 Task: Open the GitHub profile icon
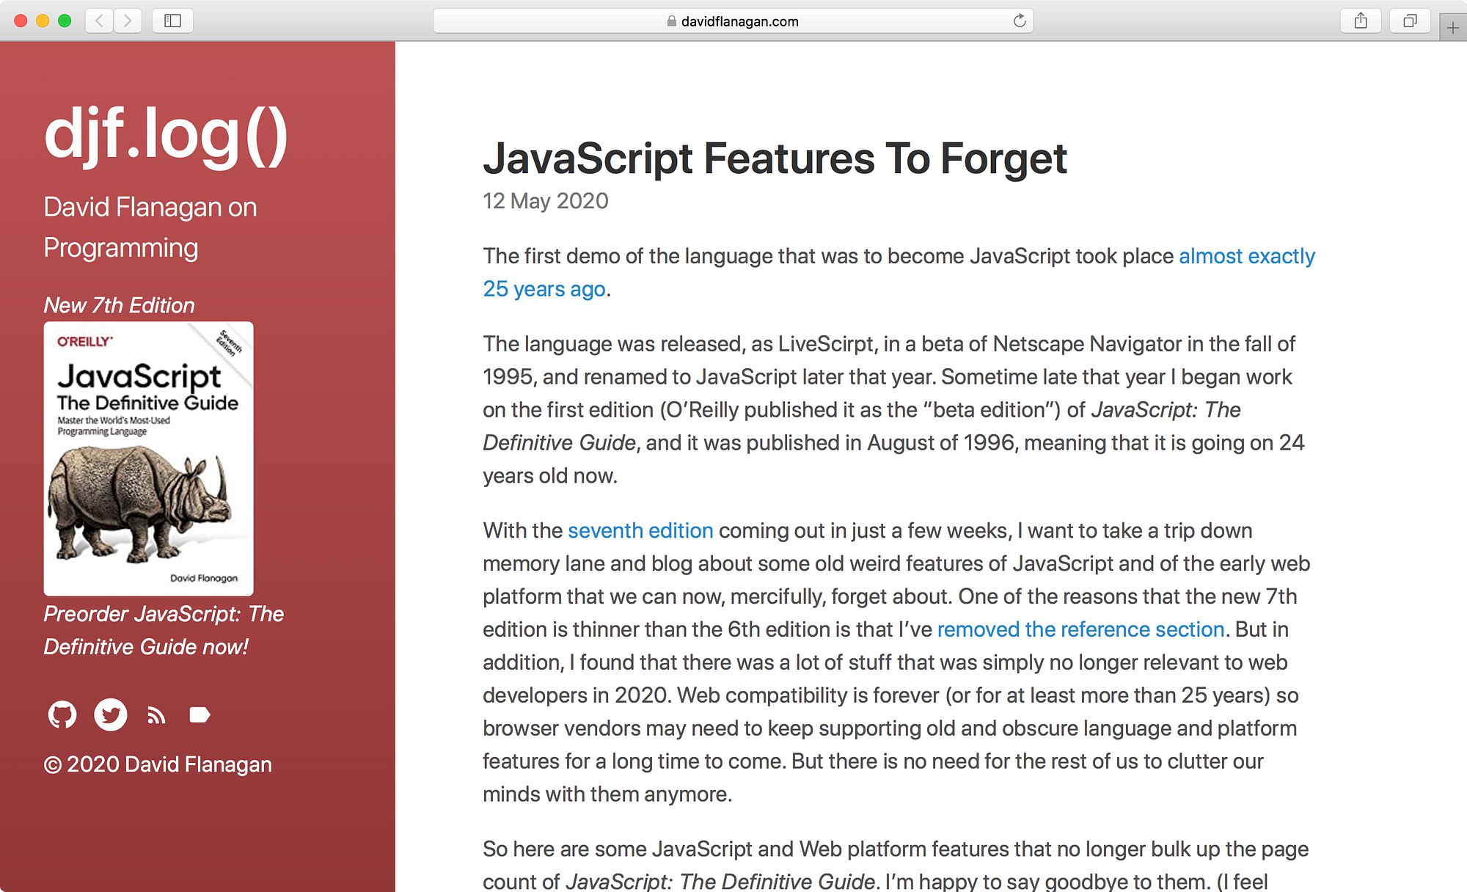tap(62, 714)
